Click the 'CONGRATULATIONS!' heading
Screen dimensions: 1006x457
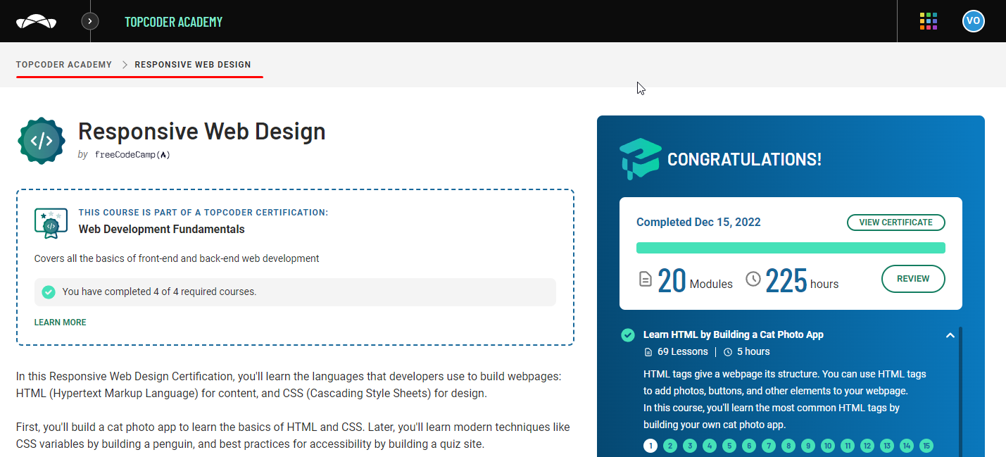744,159
